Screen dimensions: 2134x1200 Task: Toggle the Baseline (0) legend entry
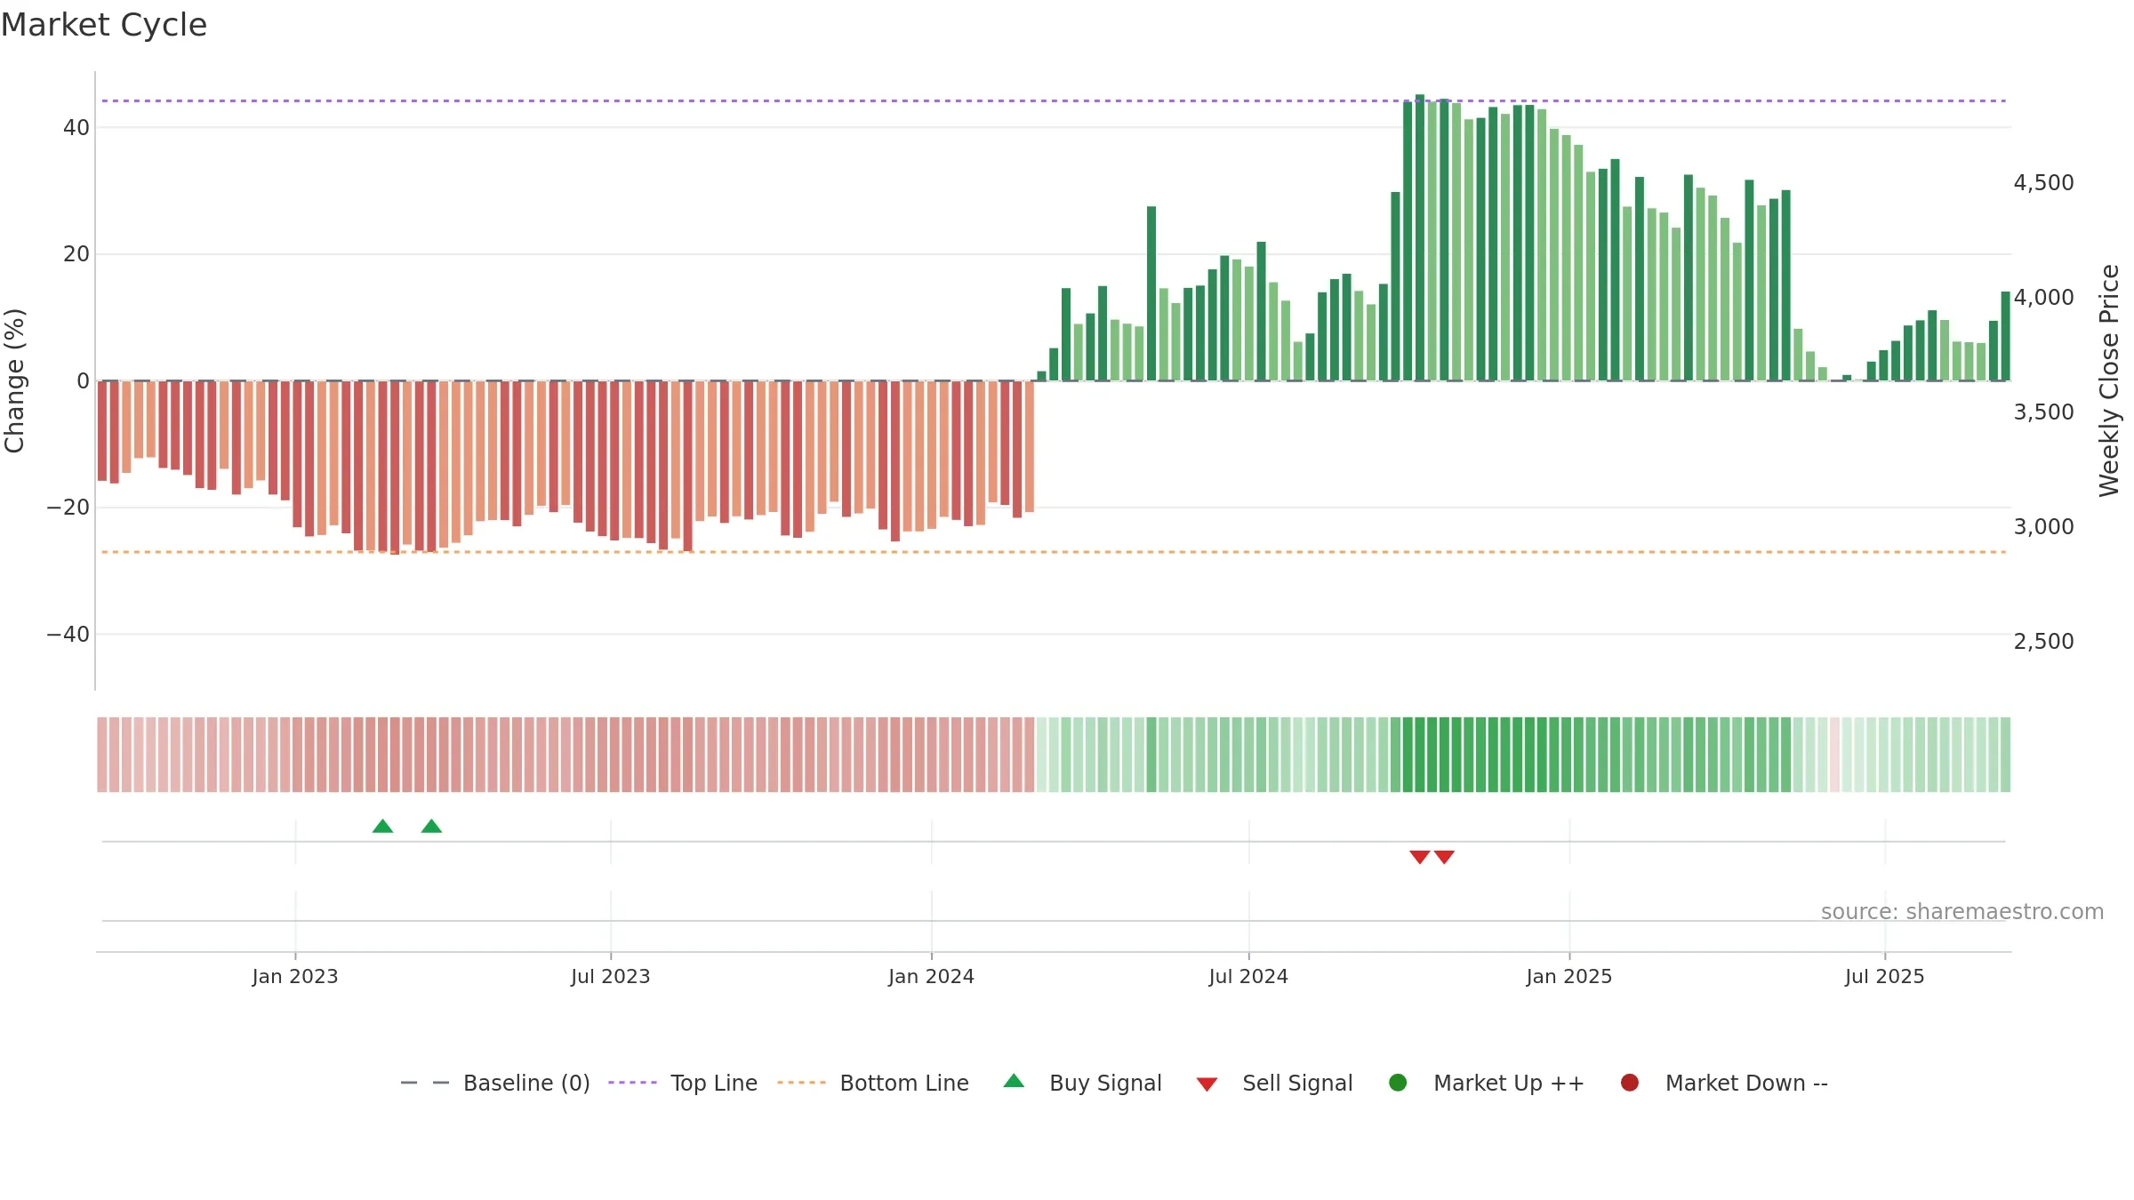point(495,1083)
